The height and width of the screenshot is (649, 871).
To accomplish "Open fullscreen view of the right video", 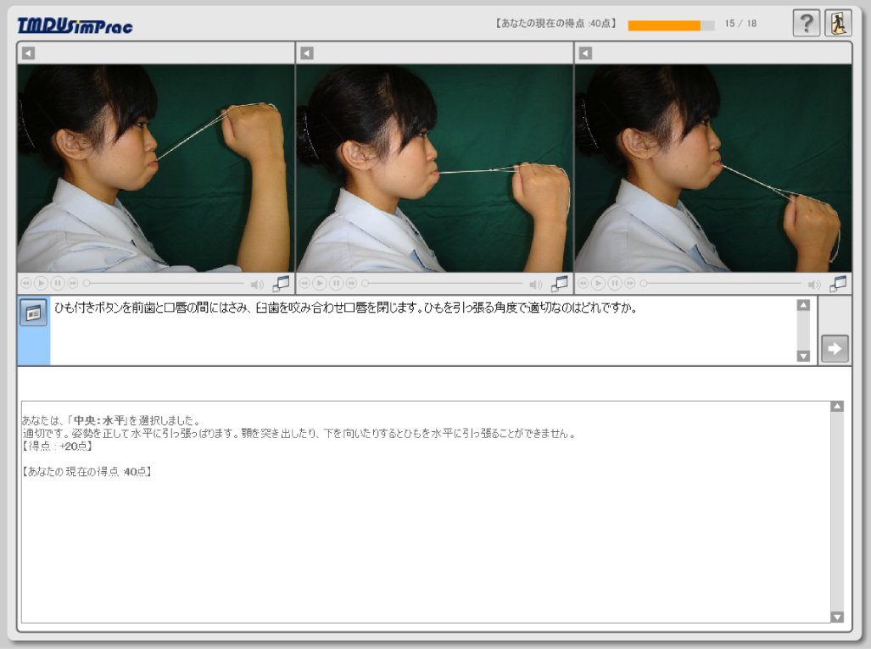I will tap(838, 283).
